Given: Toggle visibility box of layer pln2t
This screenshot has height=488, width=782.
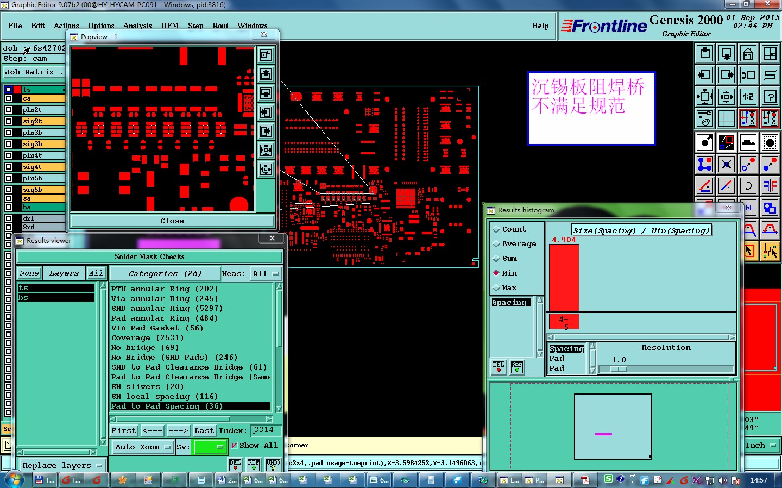Looking at the screenshot, I should [8, 110].
